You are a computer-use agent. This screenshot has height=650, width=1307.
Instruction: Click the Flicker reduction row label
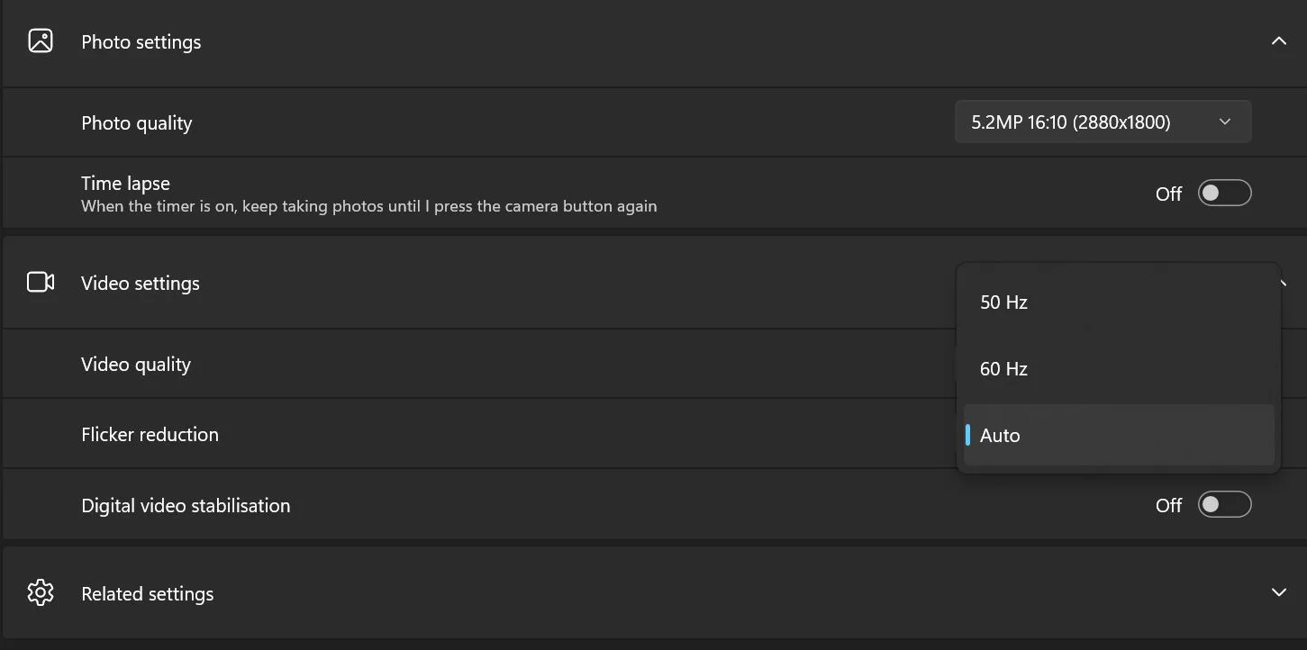point(150,434)
